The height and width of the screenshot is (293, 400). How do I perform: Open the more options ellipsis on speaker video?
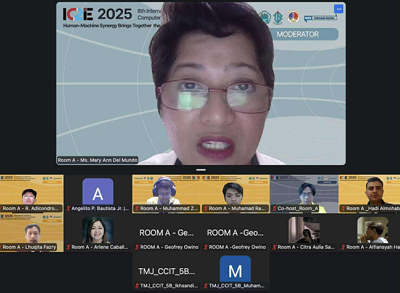339,9
